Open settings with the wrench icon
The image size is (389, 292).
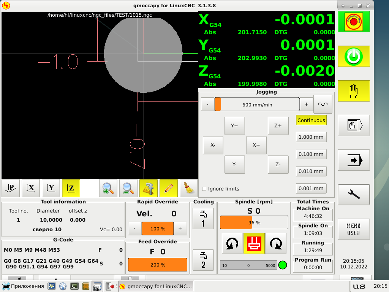354,195
